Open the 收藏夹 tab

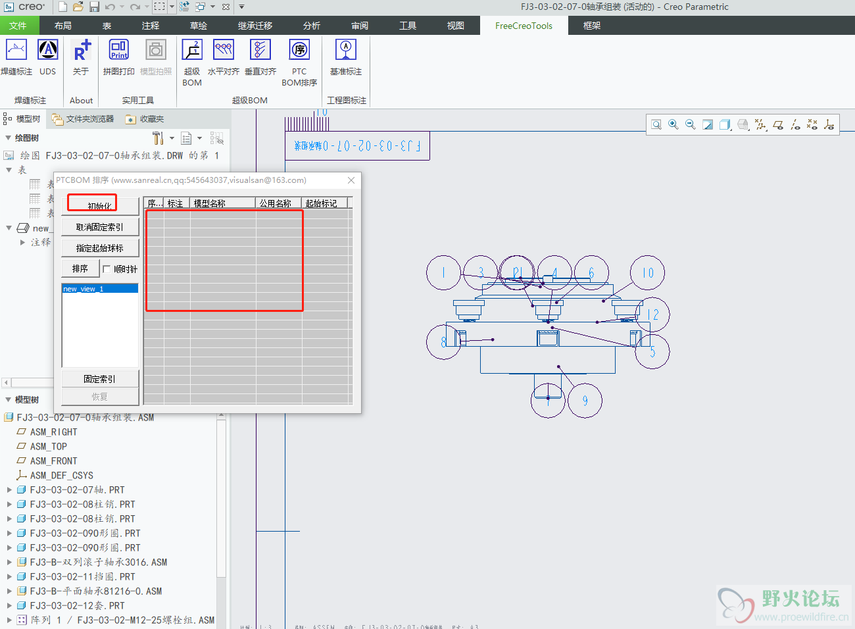(x=145, y=119)
